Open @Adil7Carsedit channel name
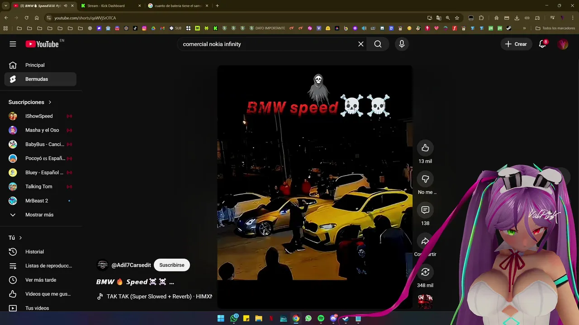This screenshot has height=325, width=579. click(x=131, y=265)
